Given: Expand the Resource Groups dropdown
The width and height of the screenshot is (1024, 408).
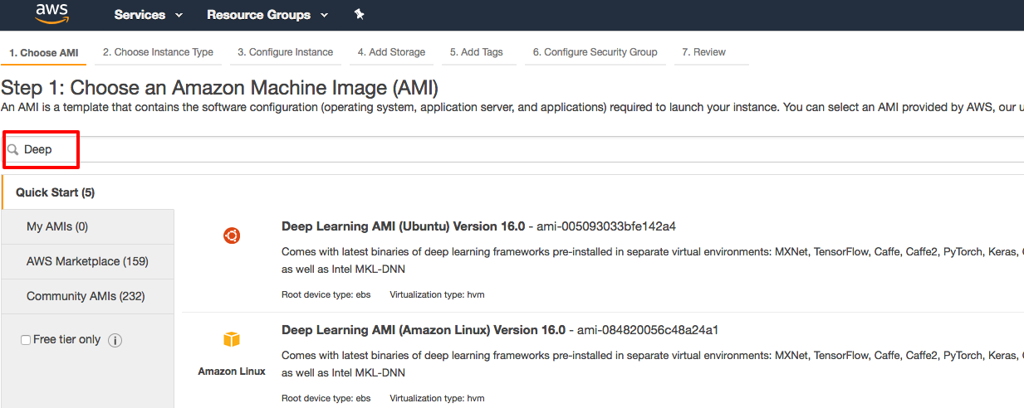Looking at the screenshot, I should coord(267,15).
